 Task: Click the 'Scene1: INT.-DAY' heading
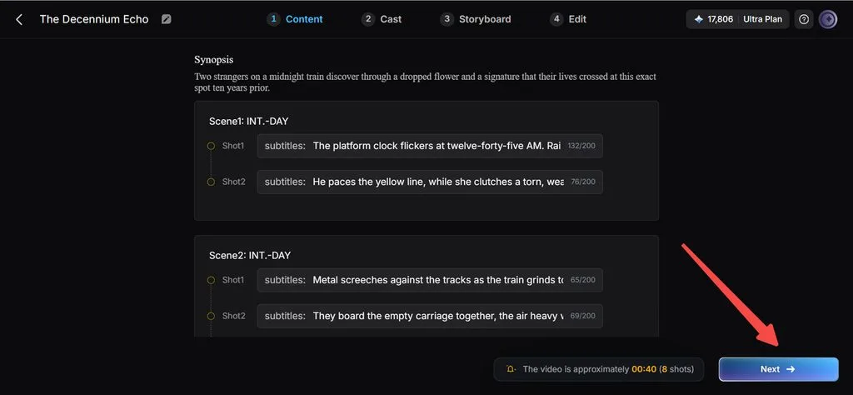coord(248,122)
